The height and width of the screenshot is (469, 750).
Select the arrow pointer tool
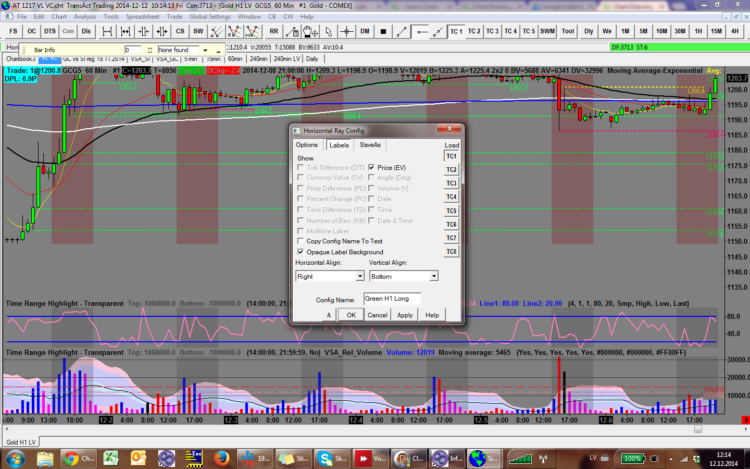(328, 31)
